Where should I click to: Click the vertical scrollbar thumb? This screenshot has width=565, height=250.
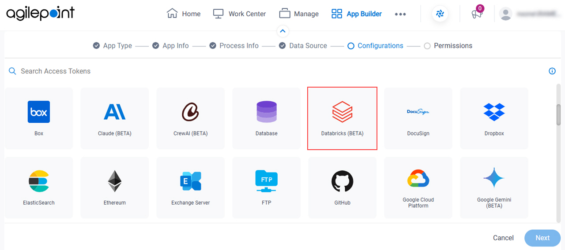coord(558,115)
